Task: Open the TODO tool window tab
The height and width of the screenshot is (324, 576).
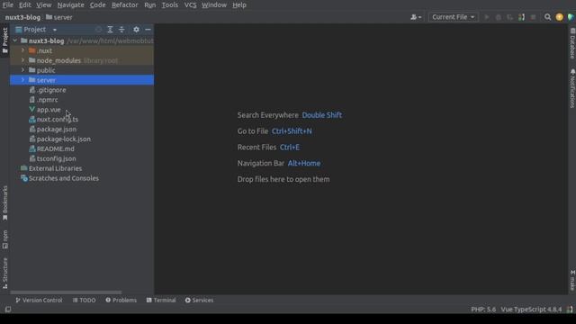Action: tap(84, 300)
